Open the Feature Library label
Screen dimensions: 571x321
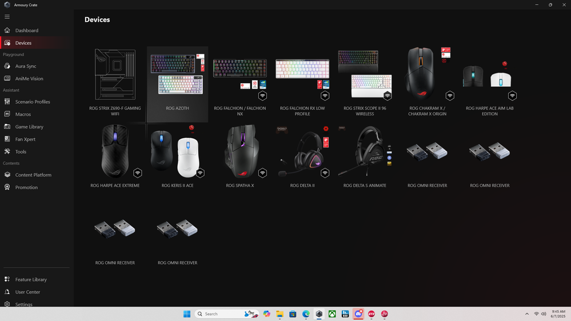click(31, 279)
